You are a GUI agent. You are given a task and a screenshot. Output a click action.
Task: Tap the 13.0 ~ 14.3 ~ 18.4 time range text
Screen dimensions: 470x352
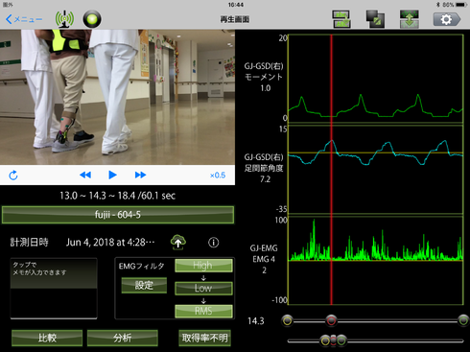pyautogui.click(x=117, y=196)
